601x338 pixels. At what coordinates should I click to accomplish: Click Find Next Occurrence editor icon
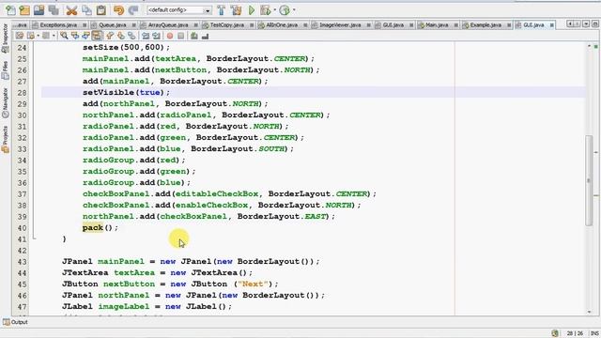pyautogui.click(x=85, y=36)
